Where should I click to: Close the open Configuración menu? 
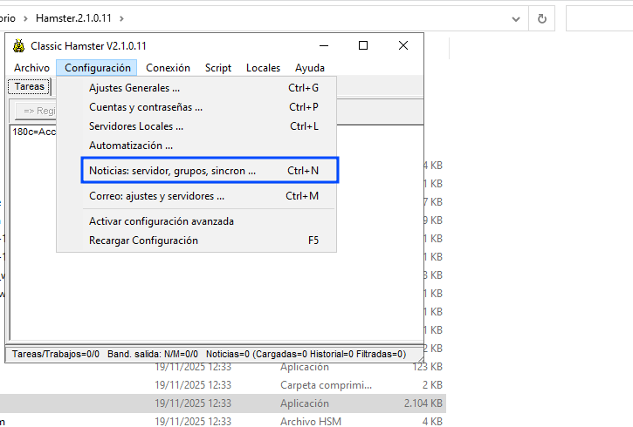tap(97, 68)
